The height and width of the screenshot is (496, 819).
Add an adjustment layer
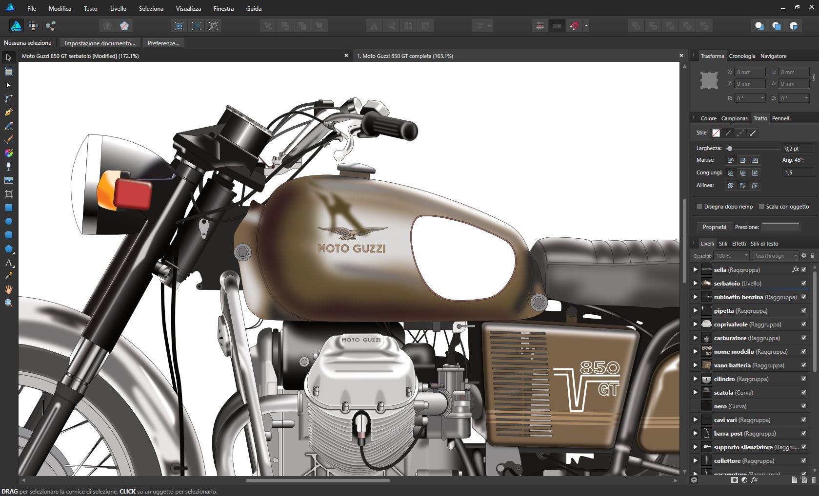coord(744,480)
